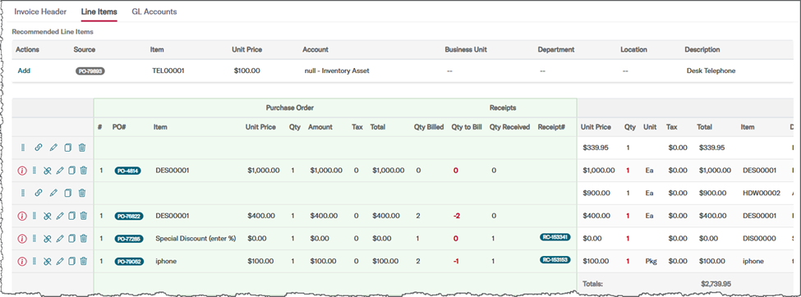The width and height of the screenshot is (801, 297).
Task: Switch to the Invoice Header tab
Action: click(x=40, y=11)
